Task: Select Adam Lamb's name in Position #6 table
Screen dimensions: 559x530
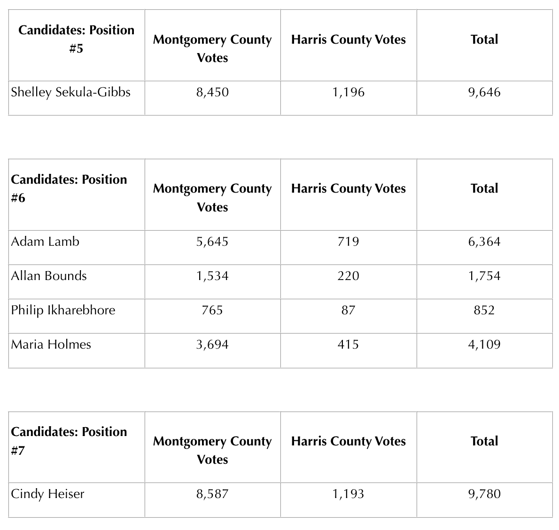Action: [x=45, y=242]
